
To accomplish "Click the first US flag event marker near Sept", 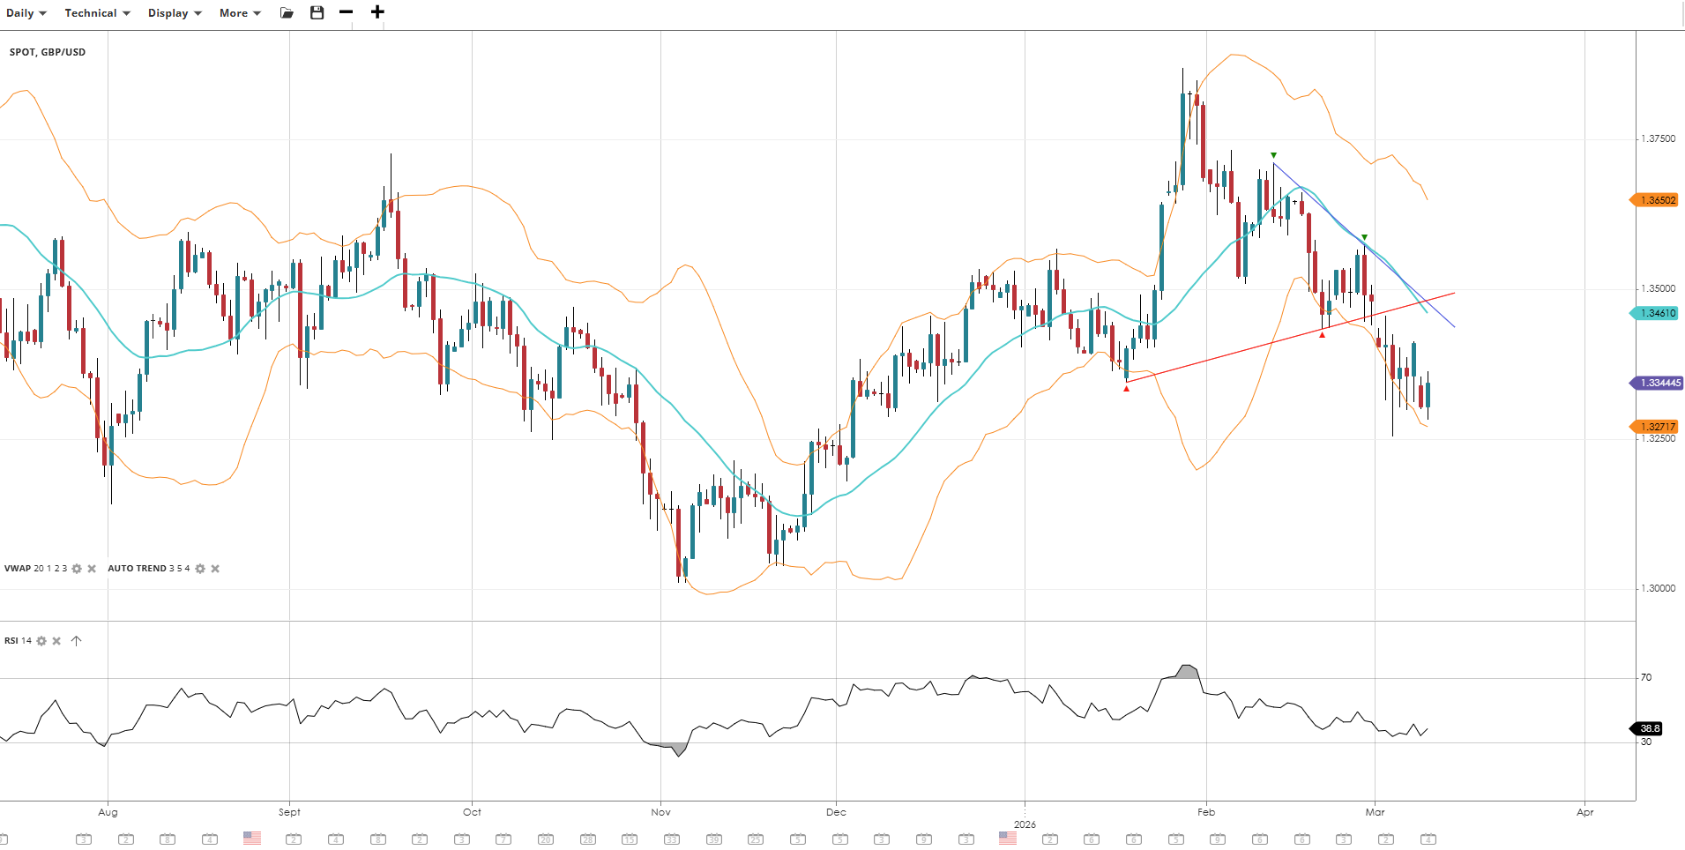I will [252, 839].
